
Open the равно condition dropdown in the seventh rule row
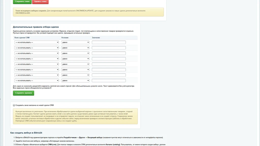[75, 75]
